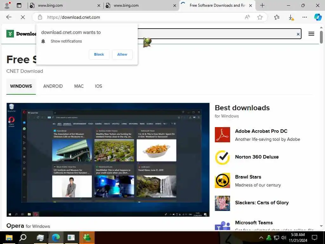
Task: Open the site information lock icon
Action: tap(40, 17)
